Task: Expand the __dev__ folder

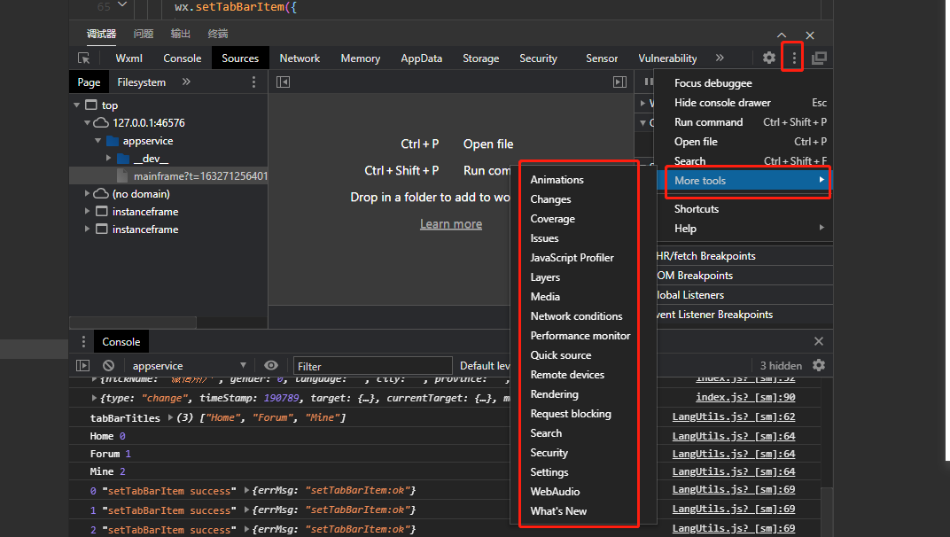Action: tap(109, 159)
